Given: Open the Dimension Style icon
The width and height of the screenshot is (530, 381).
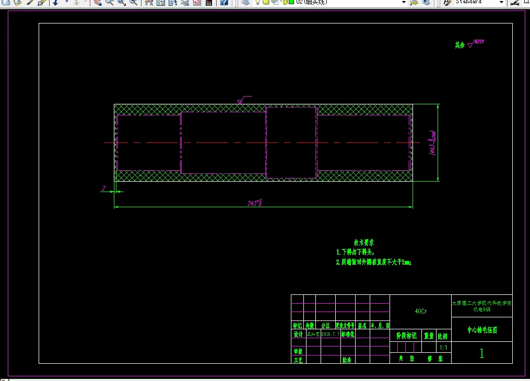Looking at the screenshot, I should (x=515, y=3).
